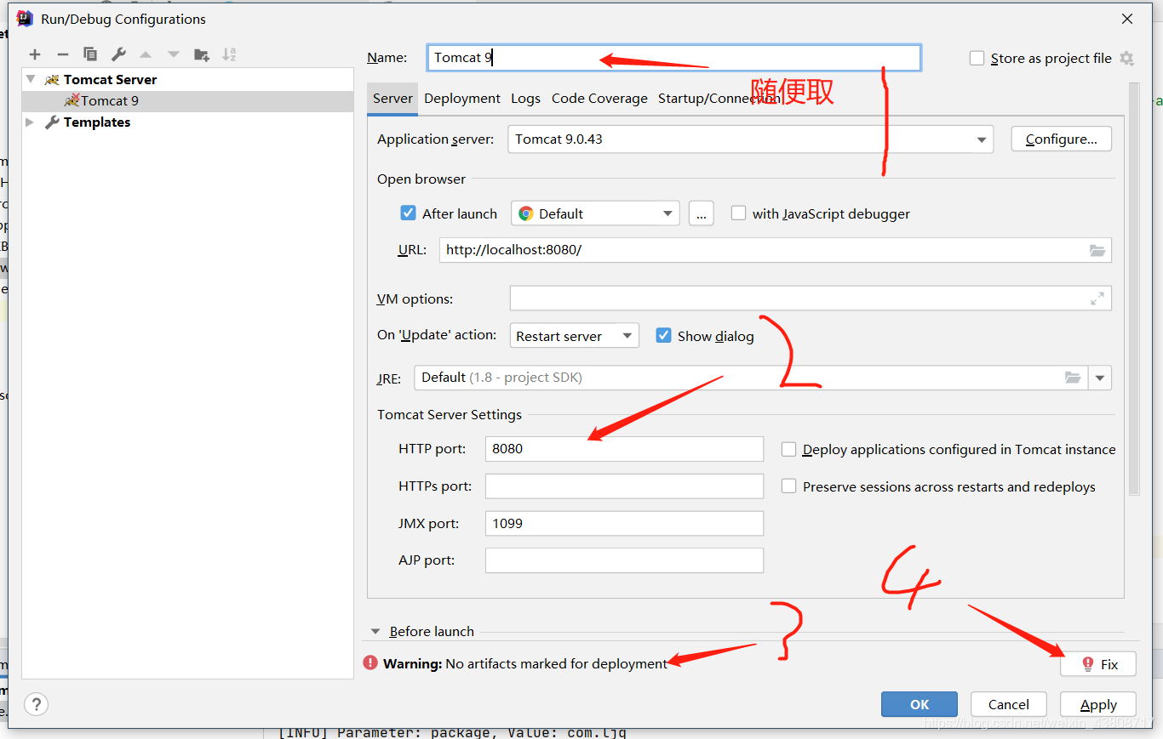
Task: Enable Preserve sessions across restarts checkbox
Action: 788,486
